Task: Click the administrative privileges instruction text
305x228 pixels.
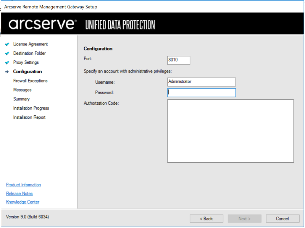Action: pyautogui.click(x=127, y=71)
